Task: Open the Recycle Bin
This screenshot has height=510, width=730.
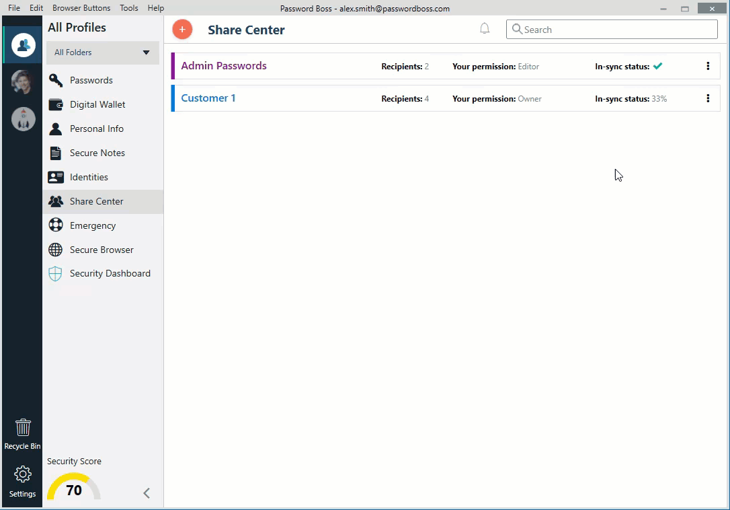Action: (22, 434)
